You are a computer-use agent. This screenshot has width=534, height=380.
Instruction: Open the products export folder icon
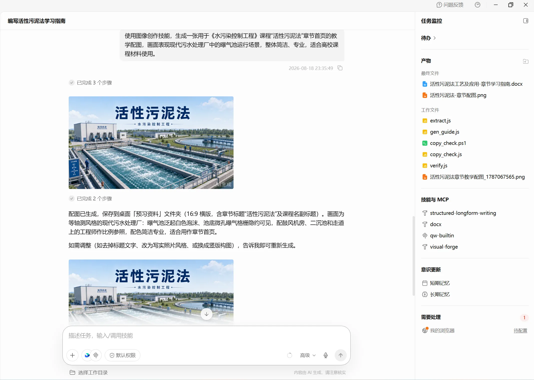(526, 61)
